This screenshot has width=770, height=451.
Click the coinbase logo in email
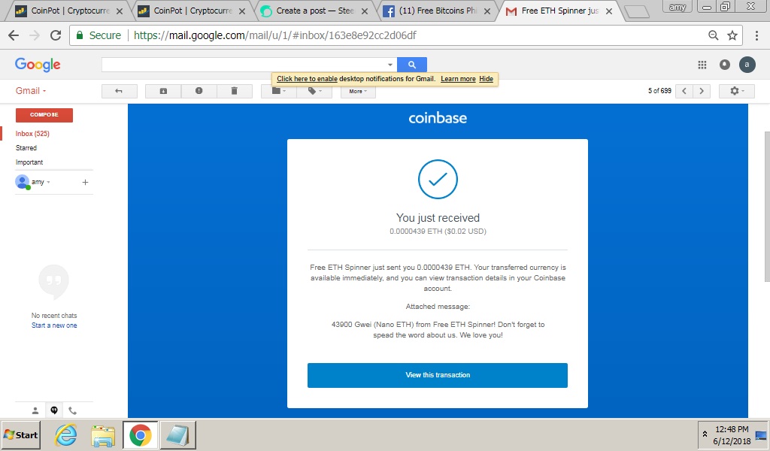click(438, 118)
